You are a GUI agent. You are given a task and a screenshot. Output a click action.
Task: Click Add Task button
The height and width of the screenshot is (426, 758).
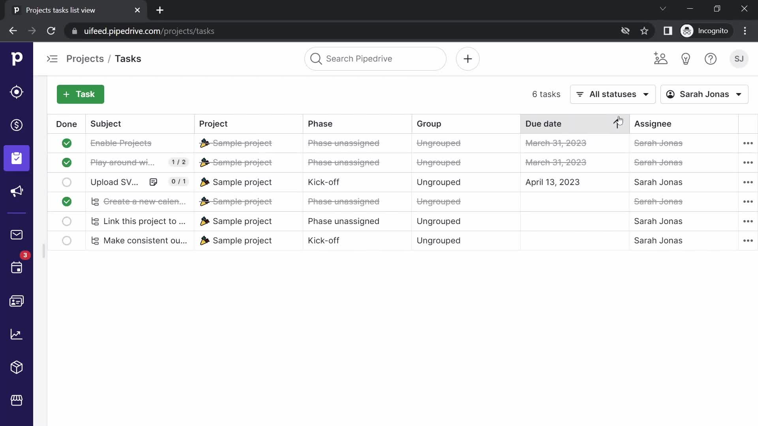80,94
